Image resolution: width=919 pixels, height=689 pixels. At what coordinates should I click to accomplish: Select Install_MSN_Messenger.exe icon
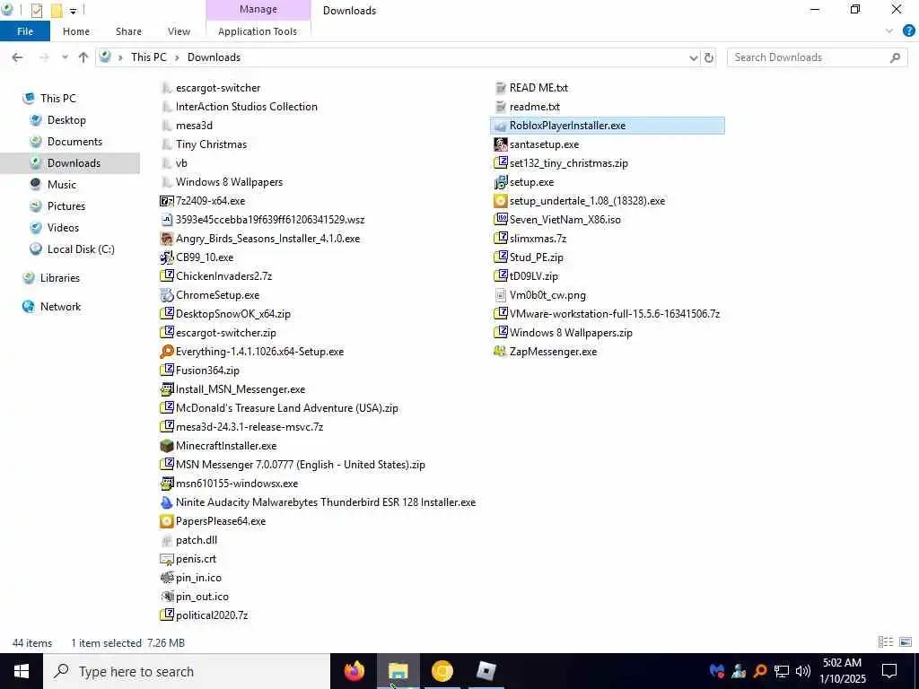pos(166,389)
